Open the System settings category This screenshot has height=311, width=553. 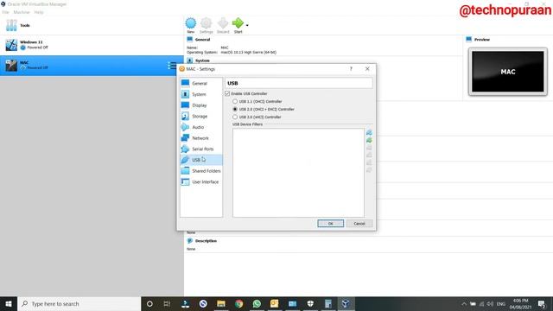click(x=201, y=94)
